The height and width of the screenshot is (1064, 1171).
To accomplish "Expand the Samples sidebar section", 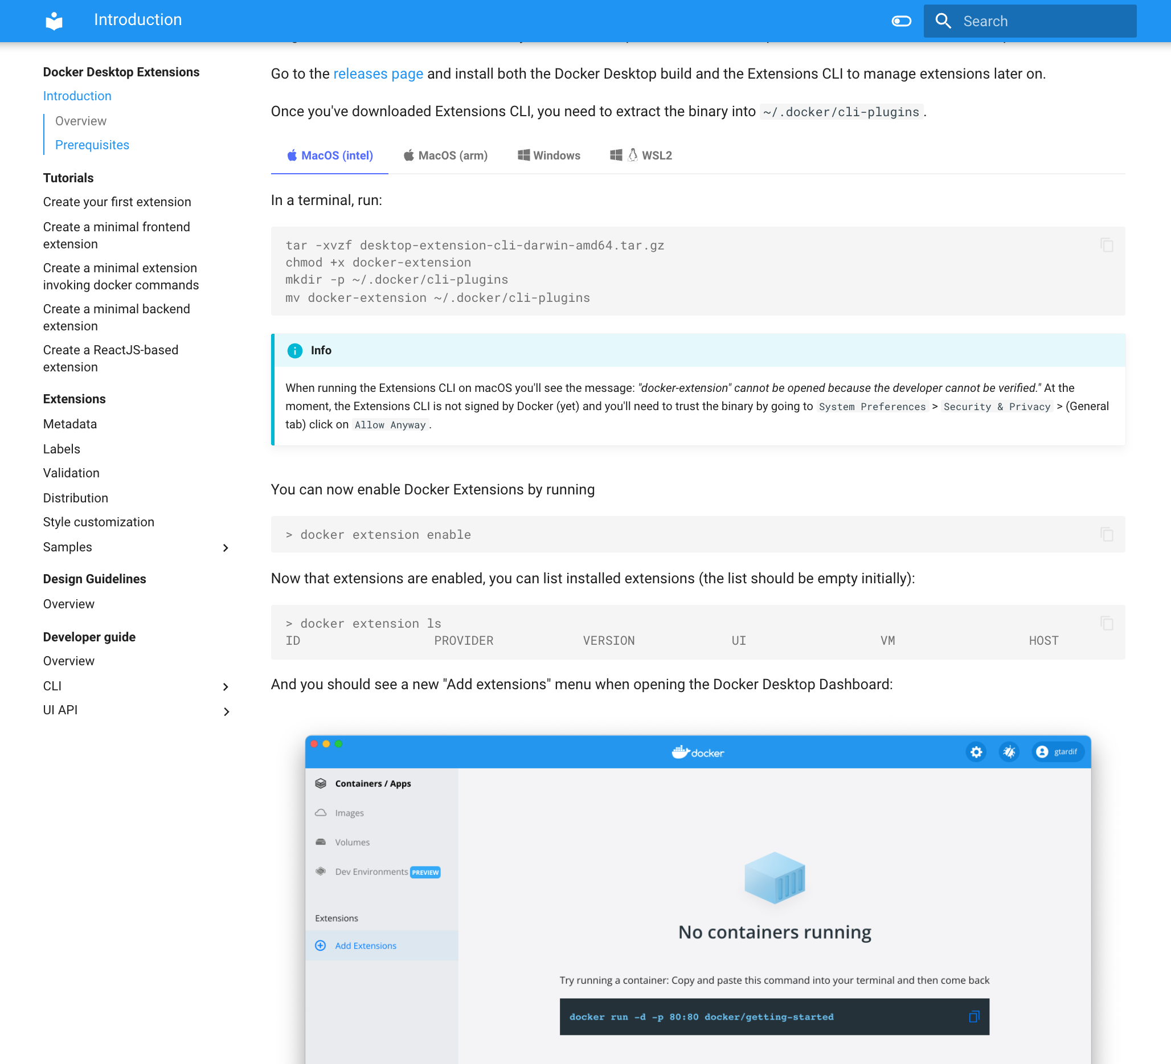I will (226, 547).
